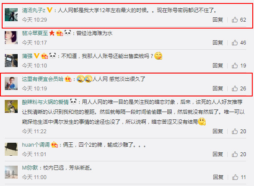Click the red star badge beside 翡冷翠夏至
This screenshot has height=186, width=254.
pos(52,33)
